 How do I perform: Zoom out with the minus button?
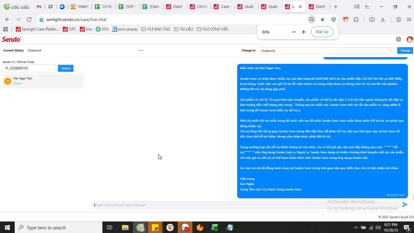coord(294,32)
